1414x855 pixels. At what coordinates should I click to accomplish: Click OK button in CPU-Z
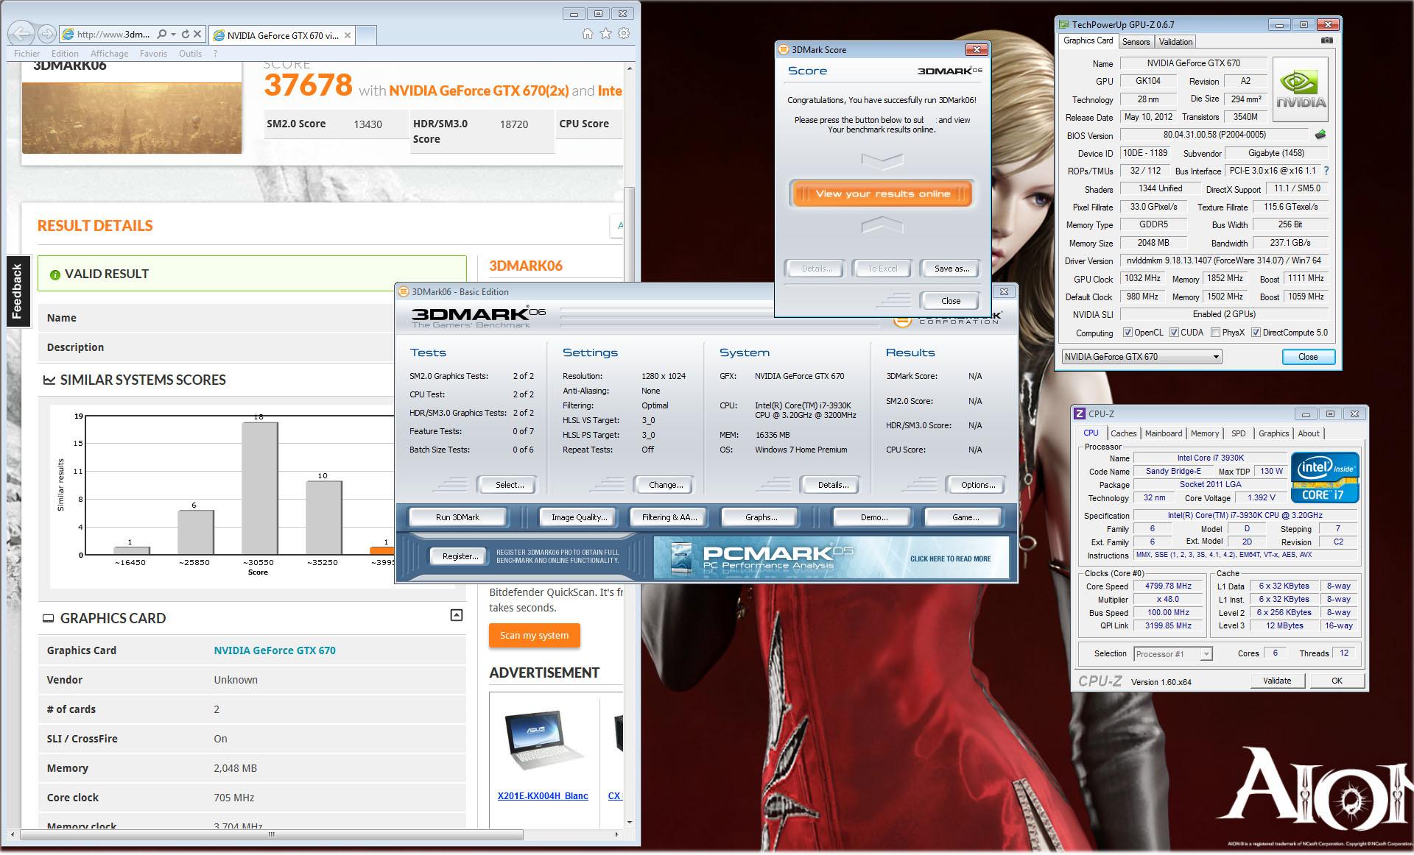coord(1336,681)
